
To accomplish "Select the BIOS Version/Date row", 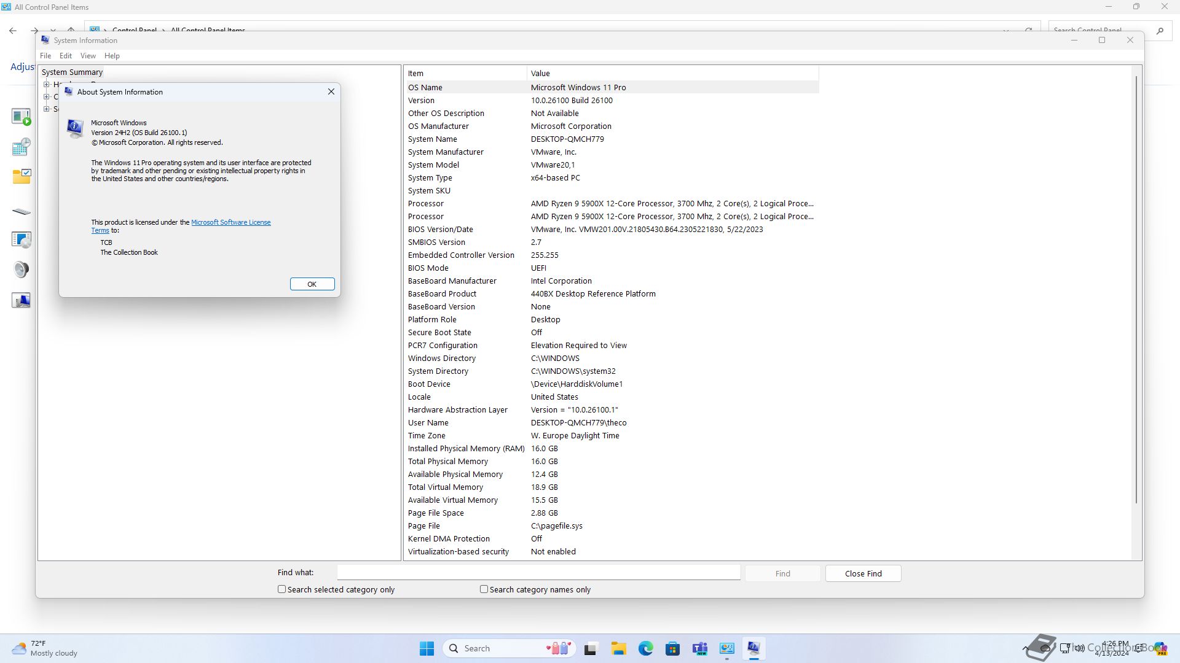I will click(x=612, y=229).
